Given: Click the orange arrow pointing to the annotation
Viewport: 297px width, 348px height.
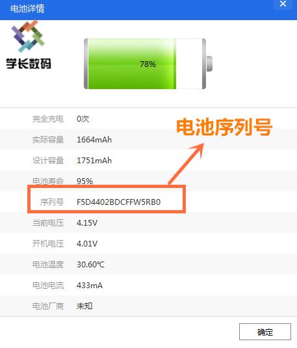Looking at the screenshot, I should [x=187, y=164].
